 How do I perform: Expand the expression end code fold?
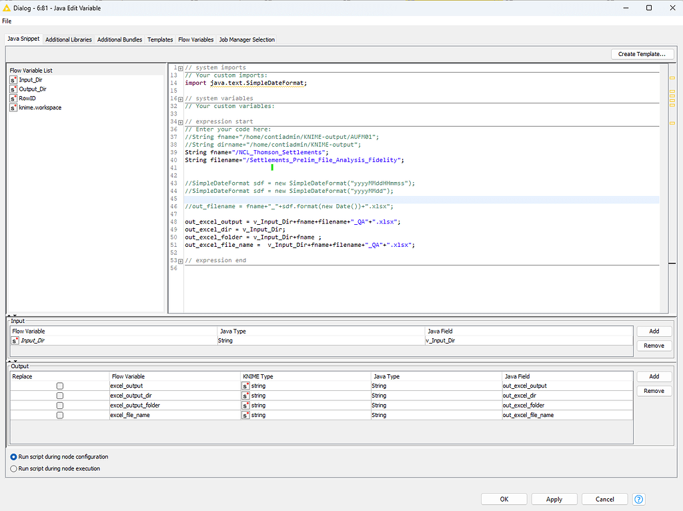click(180, 262)
